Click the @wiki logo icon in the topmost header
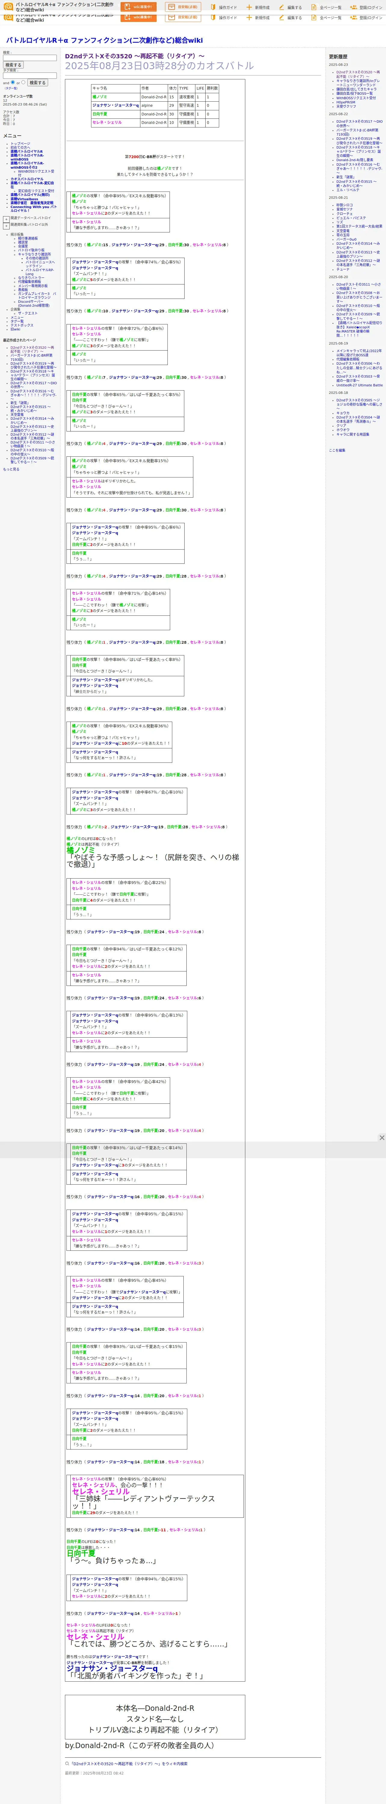 click(x=8, y=7)
